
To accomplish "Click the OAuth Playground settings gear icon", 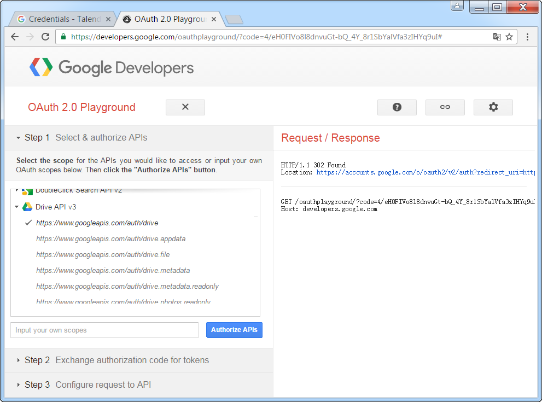I will [493, 107].
